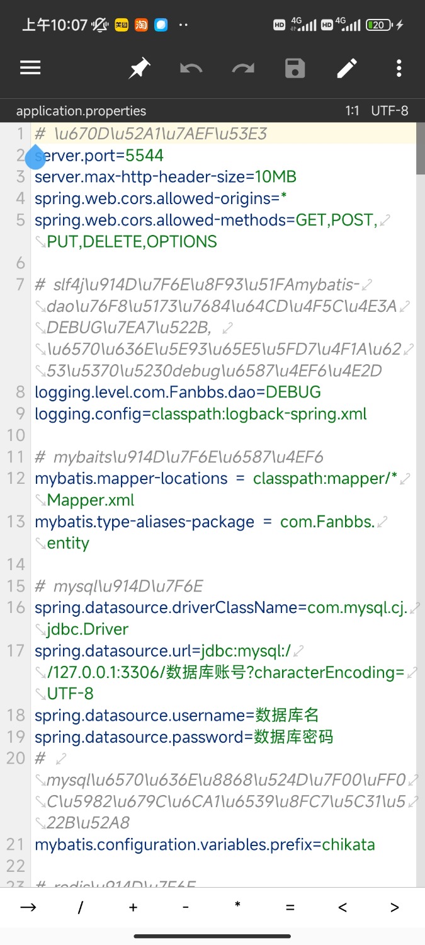425x945 pixels.
Task: Tap the pin icon in toolbar
Action: 139,68
